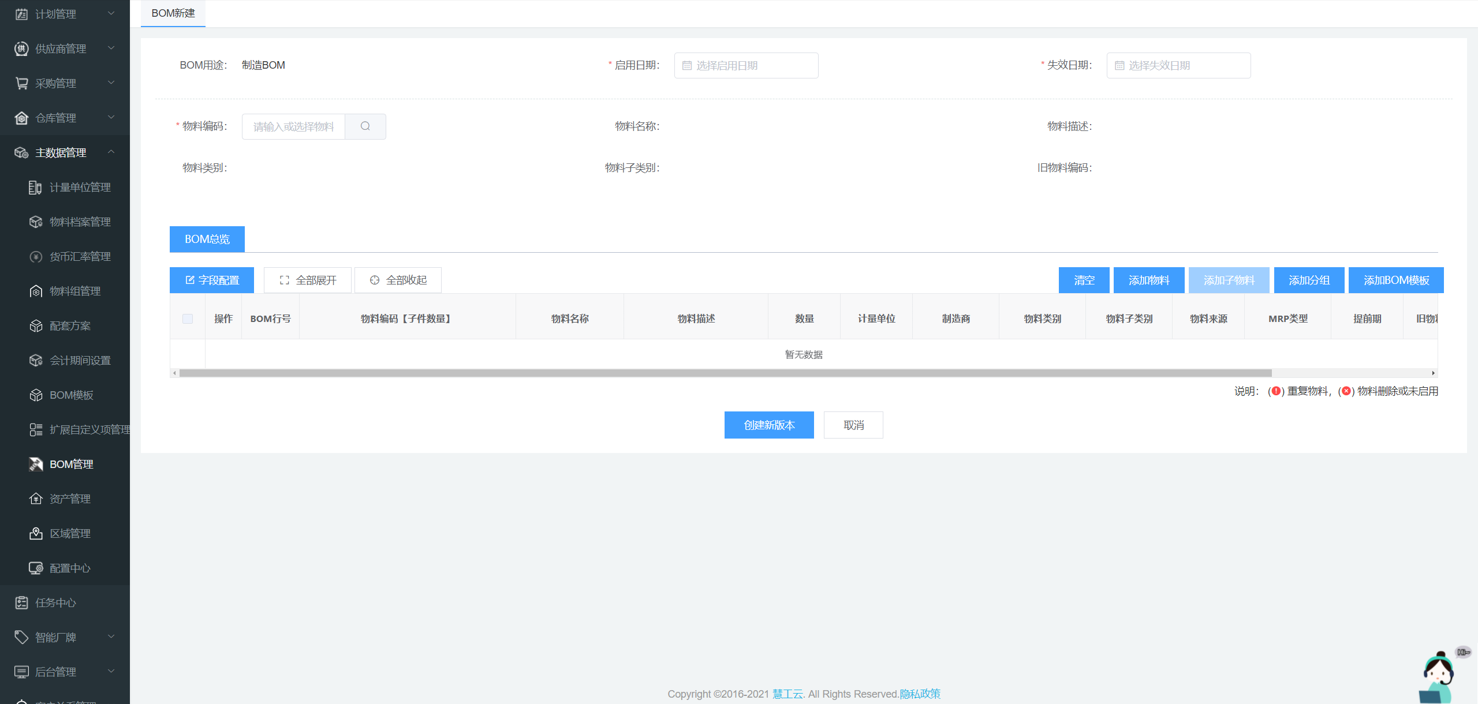Screen dimensions: 1478x704
Task: Click the BOM模板 cube icon in sidebar
Action: [35, 395]
